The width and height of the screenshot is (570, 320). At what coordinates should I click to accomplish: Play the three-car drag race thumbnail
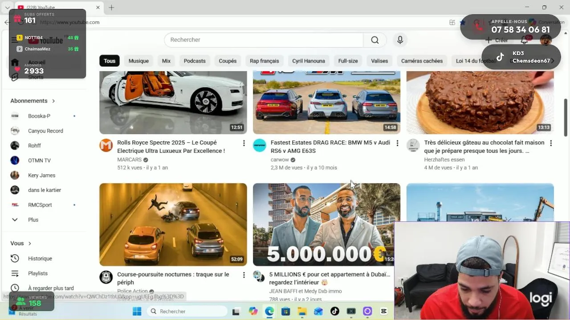pos(326,102)
